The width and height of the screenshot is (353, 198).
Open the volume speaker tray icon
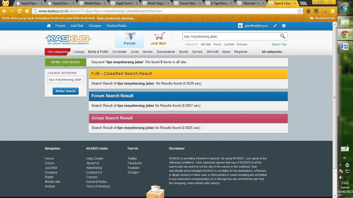tap(341, 177)
